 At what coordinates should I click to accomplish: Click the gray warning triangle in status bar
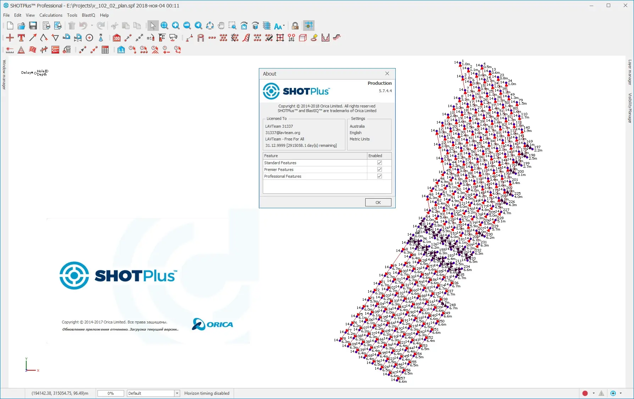(x=601, y=393)
